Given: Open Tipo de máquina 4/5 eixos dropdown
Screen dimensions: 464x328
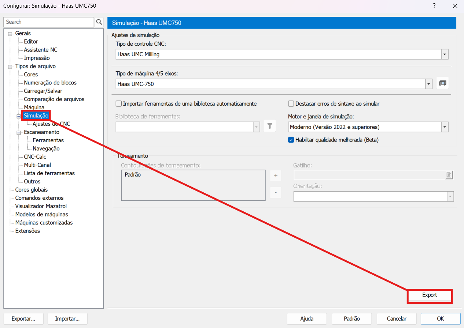Looking at the screenshot, I should click(x=429, y=84).
